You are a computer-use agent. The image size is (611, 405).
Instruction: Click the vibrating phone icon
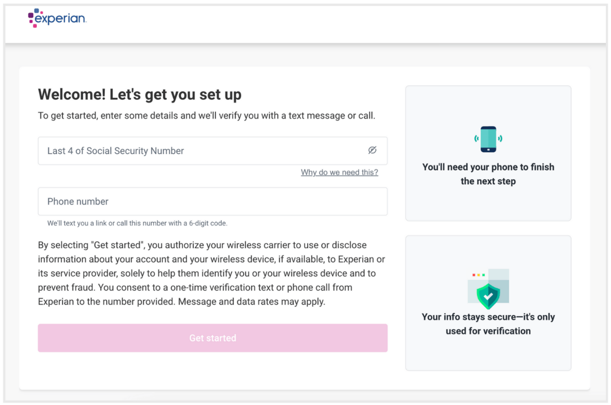pos(488,139)
